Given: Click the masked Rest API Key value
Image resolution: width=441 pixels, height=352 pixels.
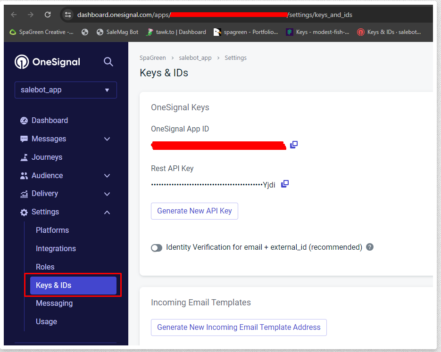Looking at the screenshot, I should (213, 185).
